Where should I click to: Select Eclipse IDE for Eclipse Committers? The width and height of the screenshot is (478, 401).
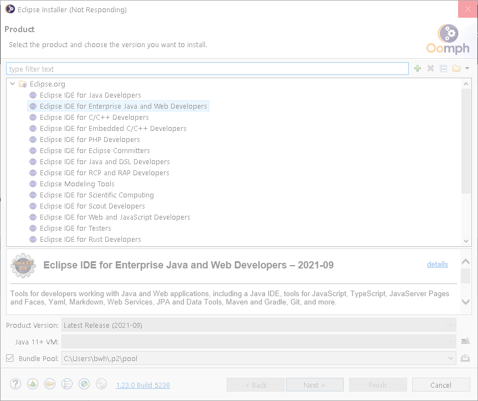[95, 151]
